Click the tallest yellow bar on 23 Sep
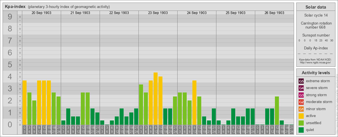 (155, 98)
